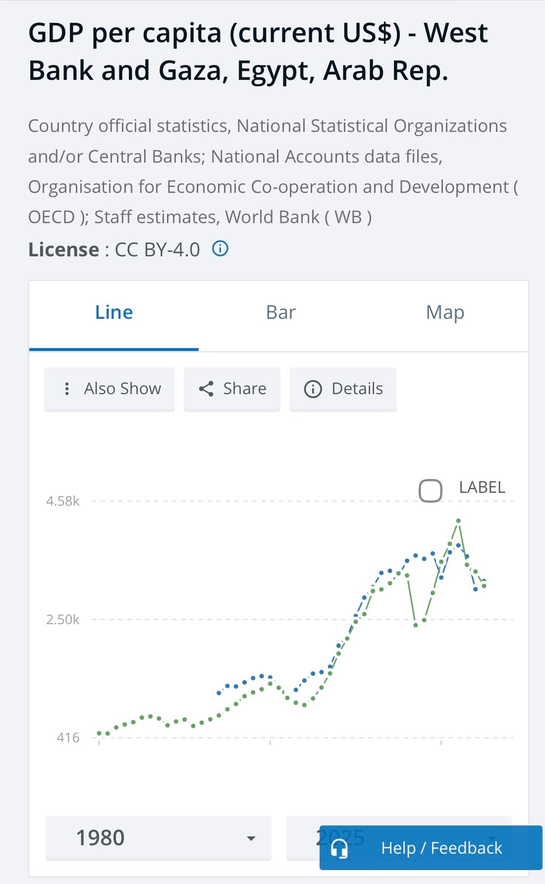Viewport: 545px width, 884px height.
Task: Open the 1980 start year dropdown
Action: (158, 838)
